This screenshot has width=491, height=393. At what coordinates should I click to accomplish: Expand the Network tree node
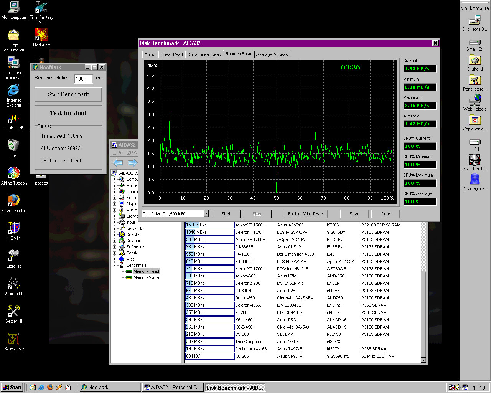[x=114, y=228]
